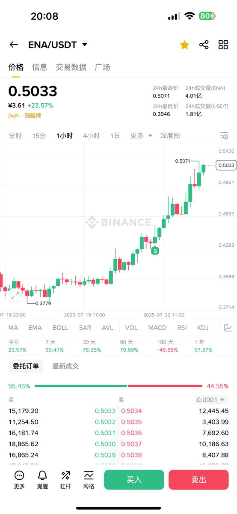Tap the green 买入 button

134,480
